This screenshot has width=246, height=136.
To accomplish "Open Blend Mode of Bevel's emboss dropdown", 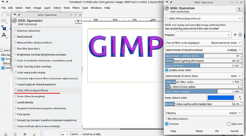I will click(203, 50).
